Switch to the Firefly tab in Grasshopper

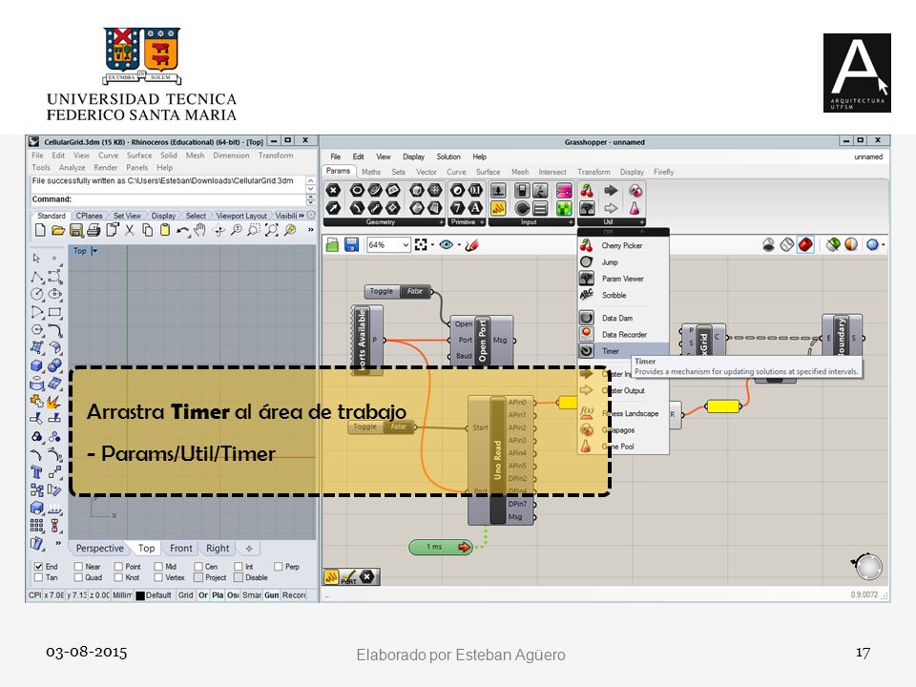[664, 172]
